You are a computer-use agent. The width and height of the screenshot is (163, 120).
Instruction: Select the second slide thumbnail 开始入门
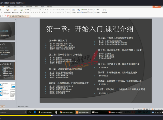[x=7, y=51]
